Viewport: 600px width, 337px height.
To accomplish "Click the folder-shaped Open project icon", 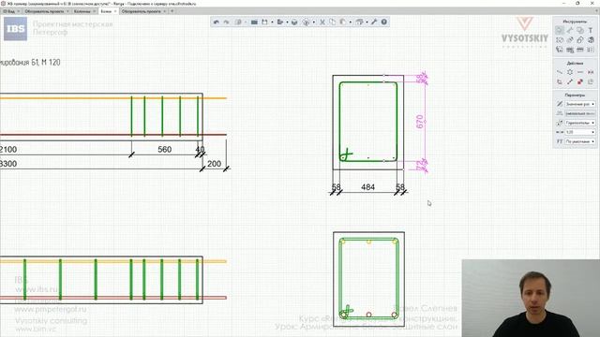I will pos(254,22).
